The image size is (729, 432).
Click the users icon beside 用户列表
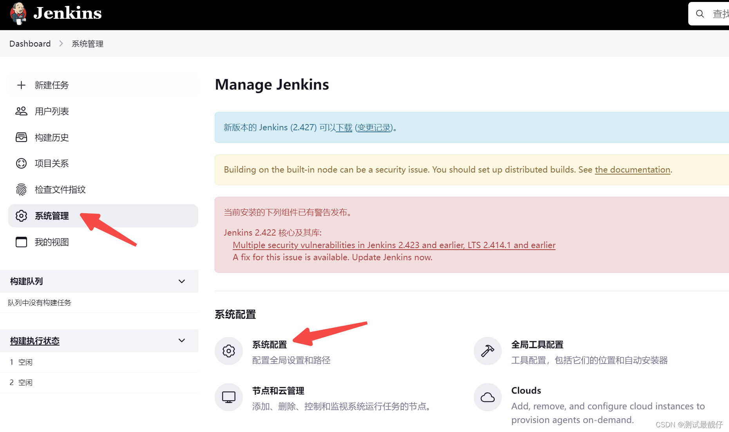(21, 111)
